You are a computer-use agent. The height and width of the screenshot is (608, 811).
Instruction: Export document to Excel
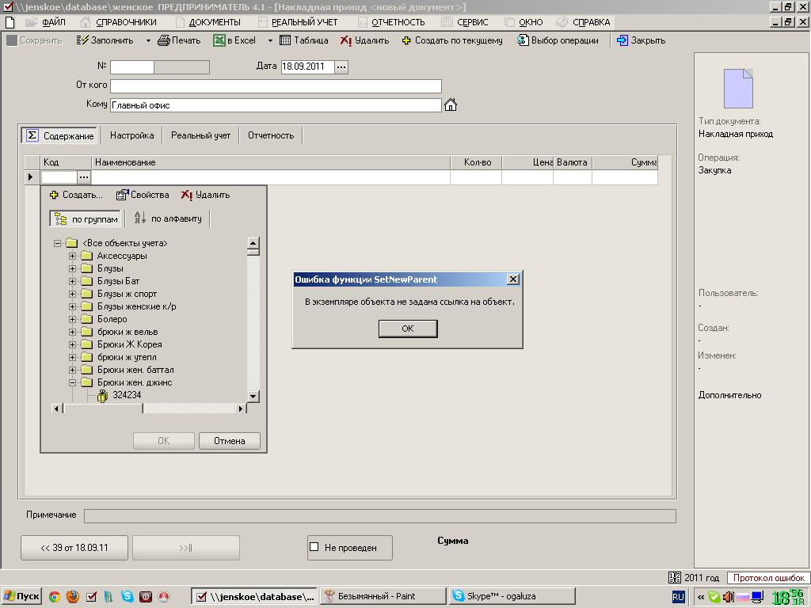tap(219, 40)
